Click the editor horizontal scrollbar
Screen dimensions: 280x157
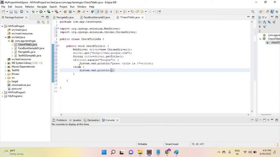pos(154,115)
